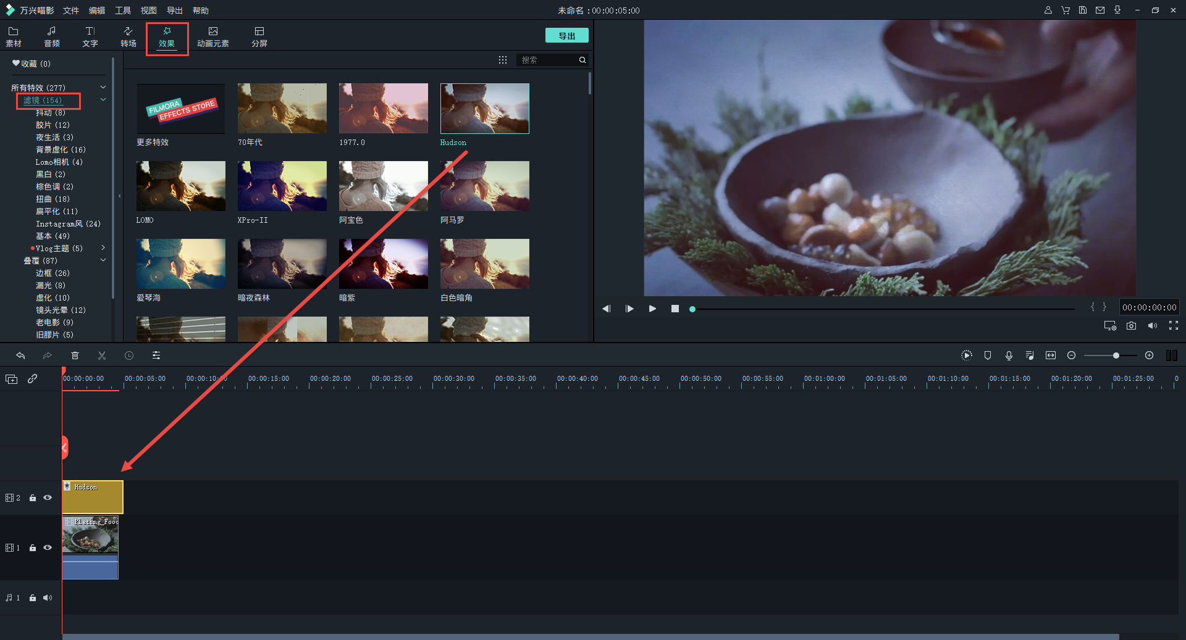Viewport: 1186px width, 640px height.
Task: Click the undo arrow in timeline toolbar
Action: (20, 355)
